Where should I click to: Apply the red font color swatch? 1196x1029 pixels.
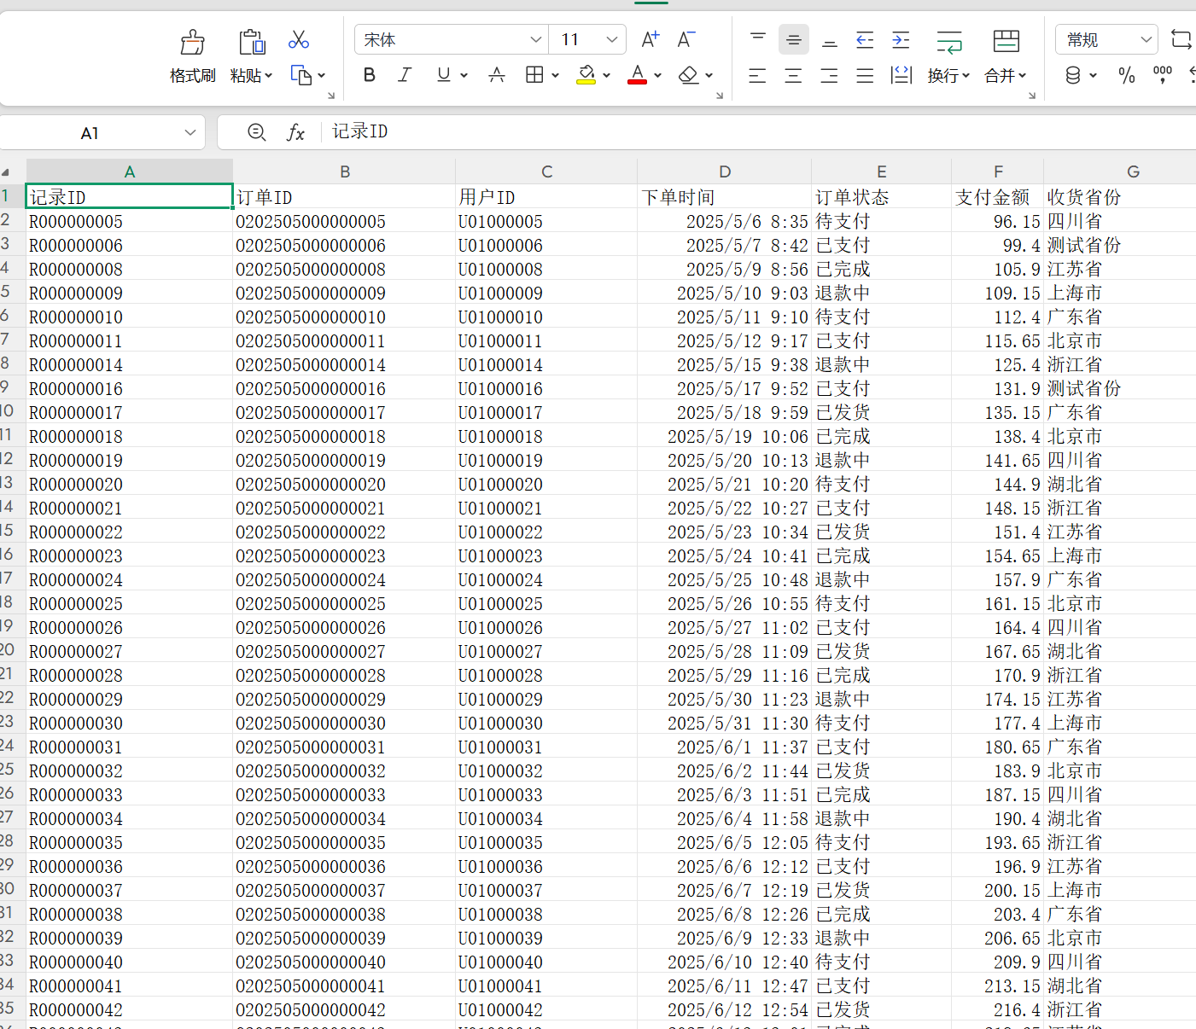pyautogui.click(x=637, y=75)
